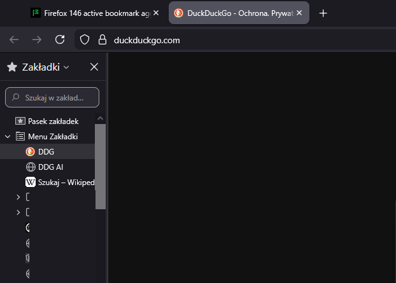The image size is (396, 283).
Task: Click the site security padlock icon
Action: point(101,40)
